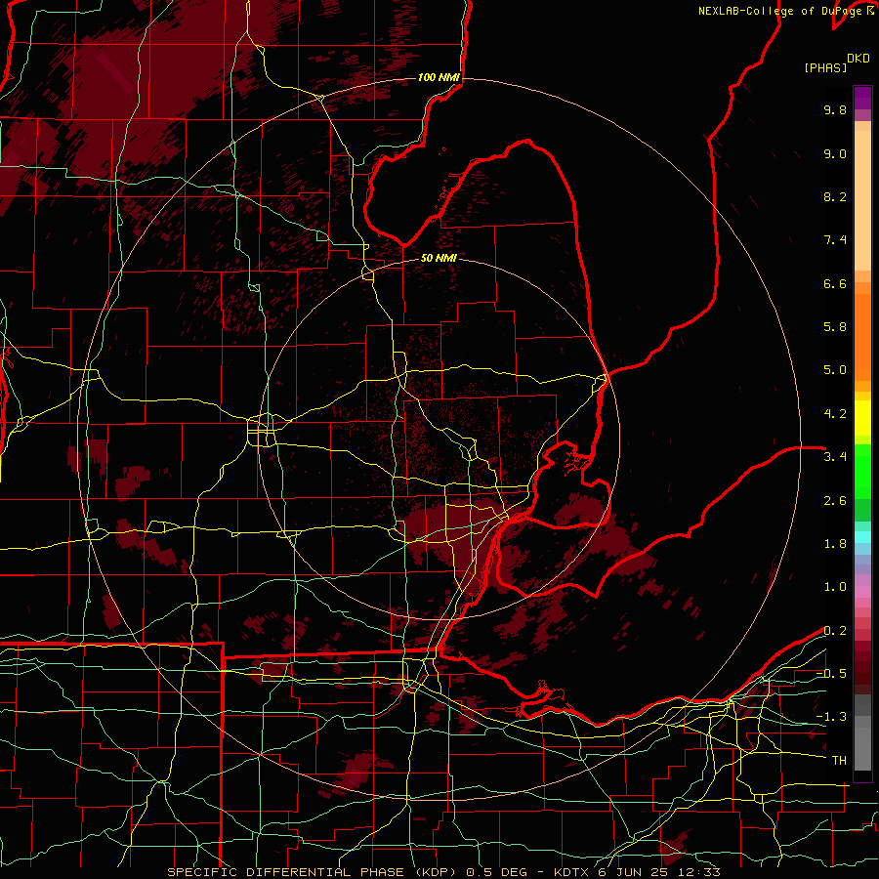879x879 pixels.
Task: Click the [PHAS] units label
Action: click(x=825, y=67)
